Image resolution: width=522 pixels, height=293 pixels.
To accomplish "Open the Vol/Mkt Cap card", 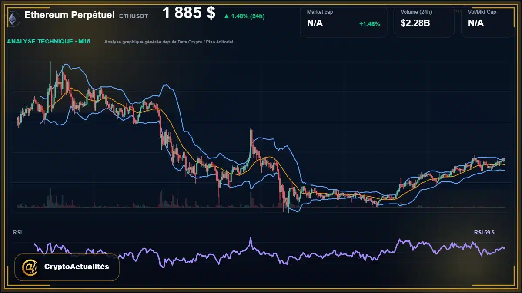I will point(488,21).
